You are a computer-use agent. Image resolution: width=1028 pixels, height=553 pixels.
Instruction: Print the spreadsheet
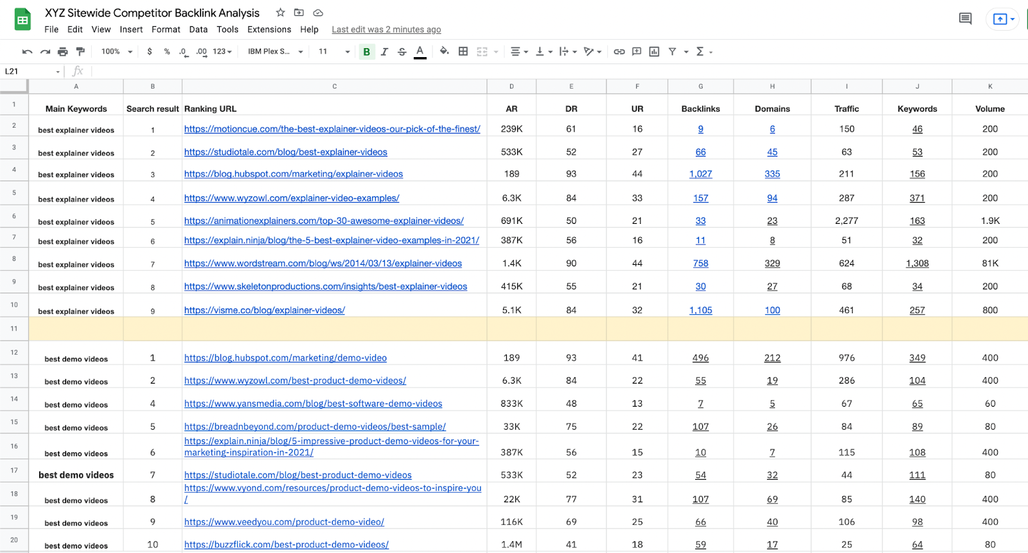point(62,51)
